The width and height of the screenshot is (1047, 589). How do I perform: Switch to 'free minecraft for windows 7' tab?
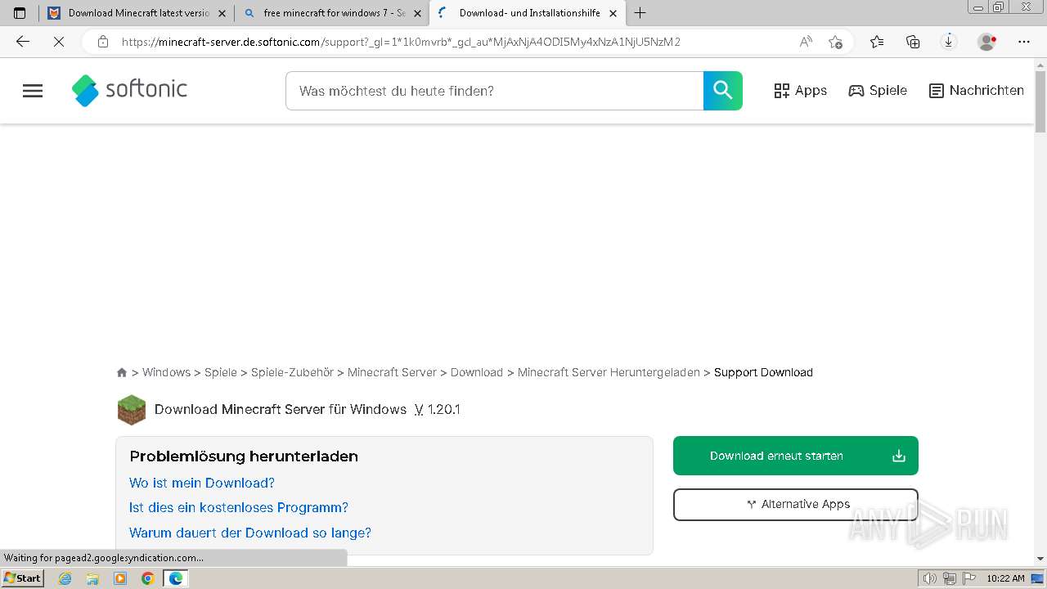[x=331, y=13]
